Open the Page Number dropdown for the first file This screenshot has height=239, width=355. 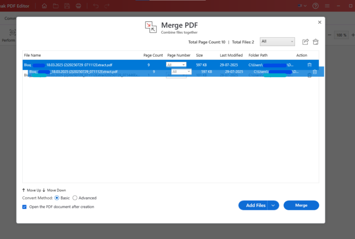176,64
